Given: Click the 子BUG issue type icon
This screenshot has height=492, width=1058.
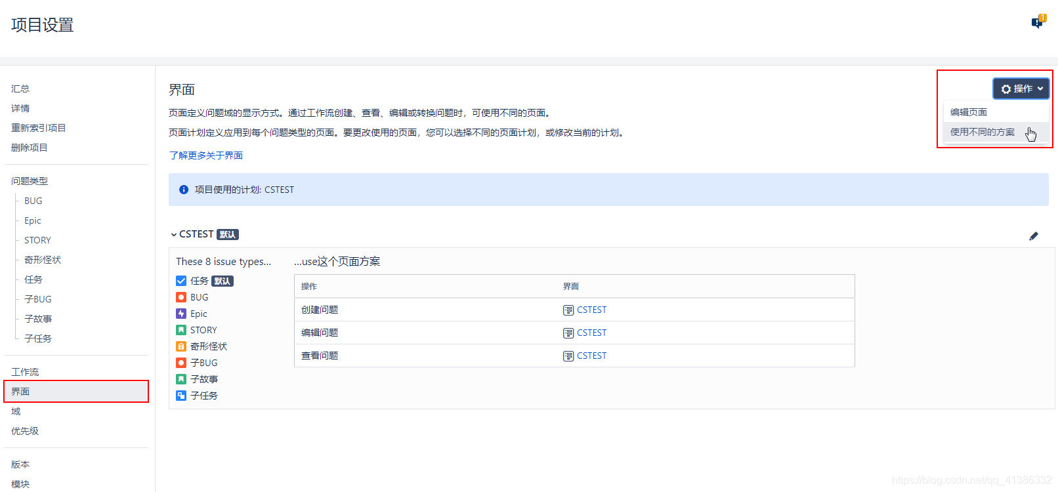Looking at the screenshot, I should pos(181,363).
